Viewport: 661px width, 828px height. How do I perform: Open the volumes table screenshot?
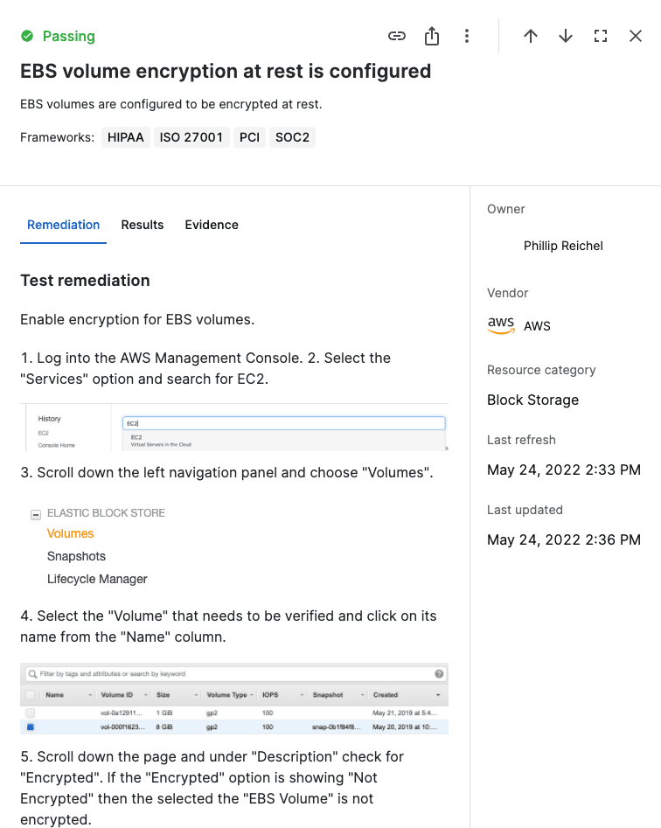234,699
